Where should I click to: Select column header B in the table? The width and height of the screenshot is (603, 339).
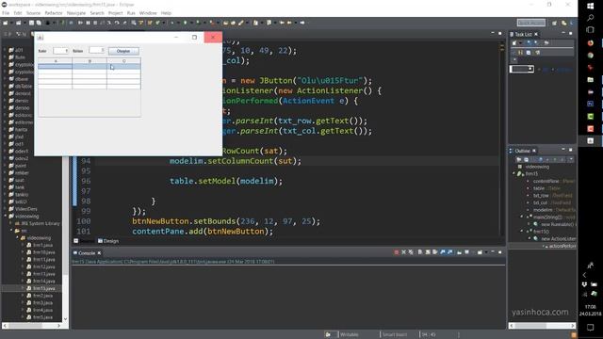pos(90,61)
